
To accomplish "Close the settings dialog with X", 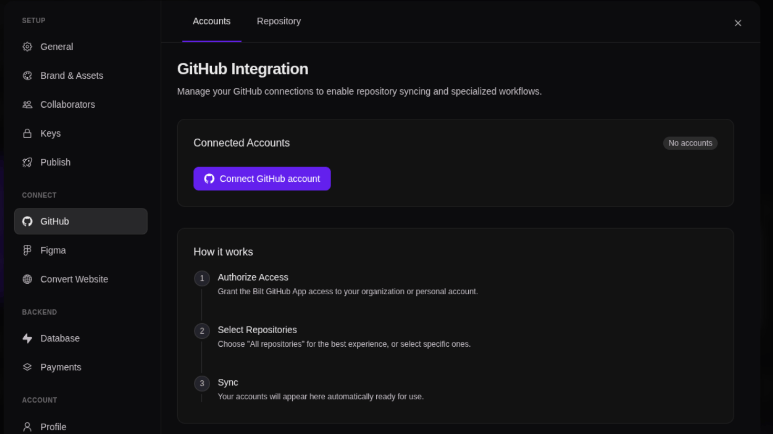I will click(738, 23).
